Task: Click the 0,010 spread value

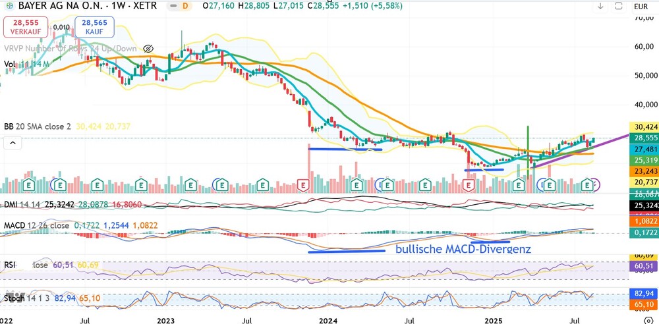Action: pyautogui.click(x=62, y=27)
